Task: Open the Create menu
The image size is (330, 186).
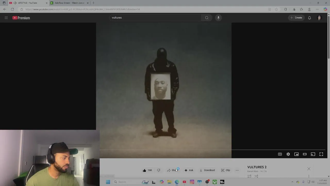Action: pyautogui.click(x=296, y=18)
